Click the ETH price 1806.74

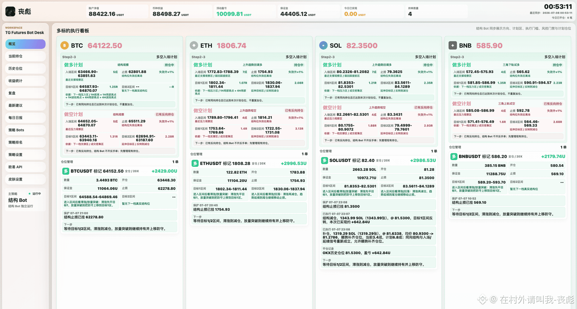click(x=231, y=46)
